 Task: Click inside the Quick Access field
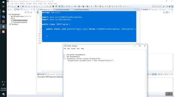point(156,6)
